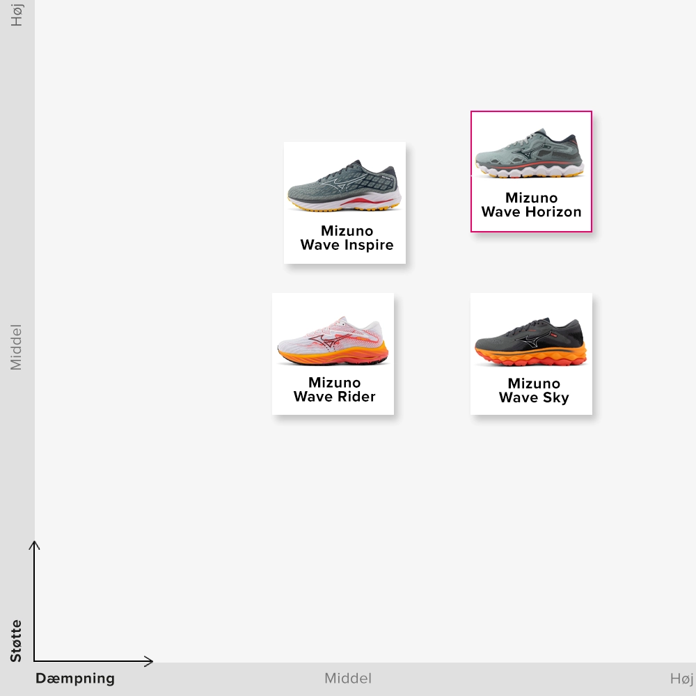Viewport: 696px width, 696px height.
Task: Select the "Mizuno Wave Rider" title text
Action: coord(334,390)
